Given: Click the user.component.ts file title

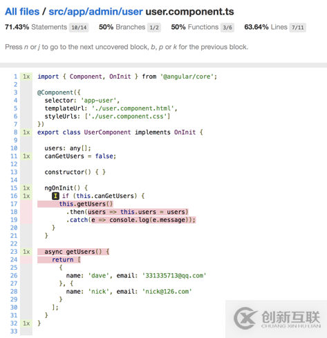Looking at the screenshot, I should (x=189, y=12).
